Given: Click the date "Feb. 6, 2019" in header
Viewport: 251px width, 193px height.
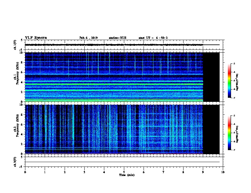Looking at the screenshot, I should click(88, 38).
